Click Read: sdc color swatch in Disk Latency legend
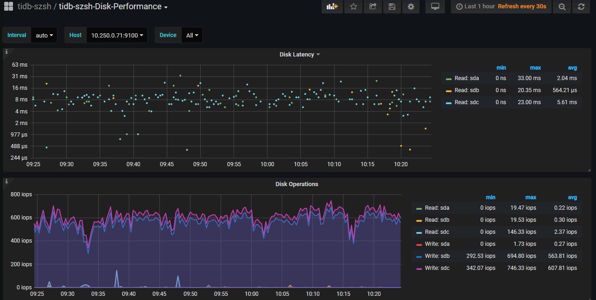Viewport: 596px width, 300px height. [x=449, y=103]
